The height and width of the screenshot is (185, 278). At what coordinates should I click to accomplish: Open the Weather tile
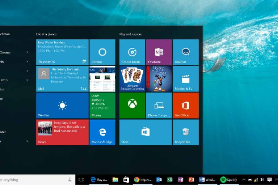(62, 105)
